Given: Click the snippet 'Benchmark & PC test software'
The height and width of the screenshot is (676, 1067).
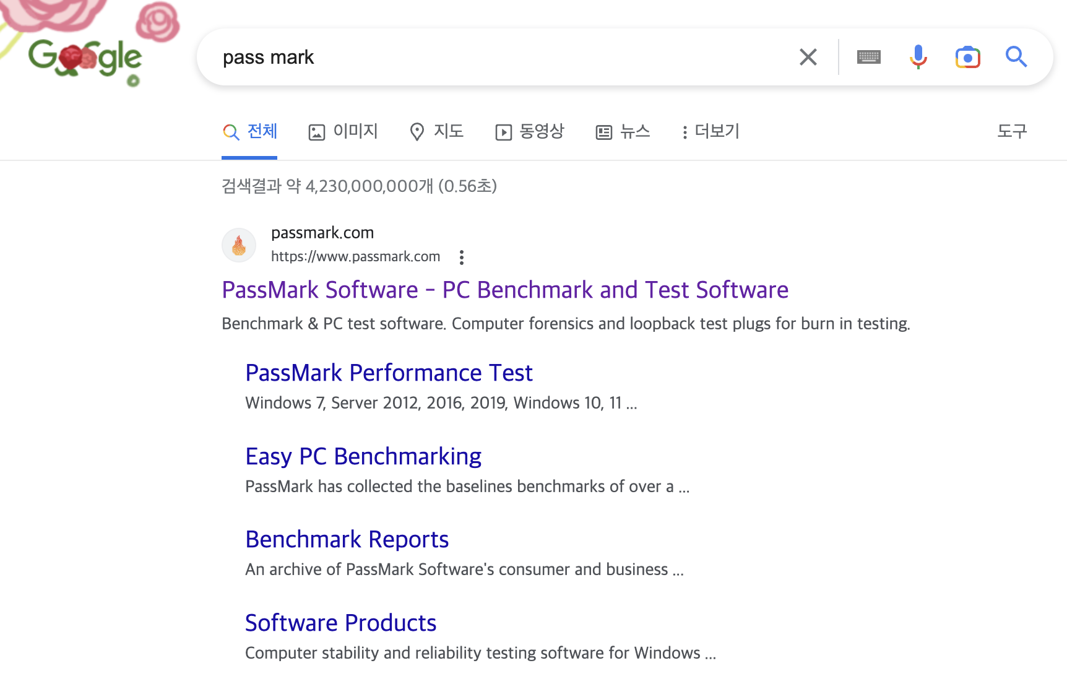Looking at the screenshot, I should tap(566, 323).
